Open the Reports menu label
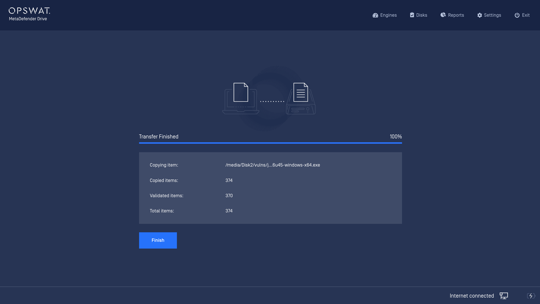540x304 pixels. (456, 15)
